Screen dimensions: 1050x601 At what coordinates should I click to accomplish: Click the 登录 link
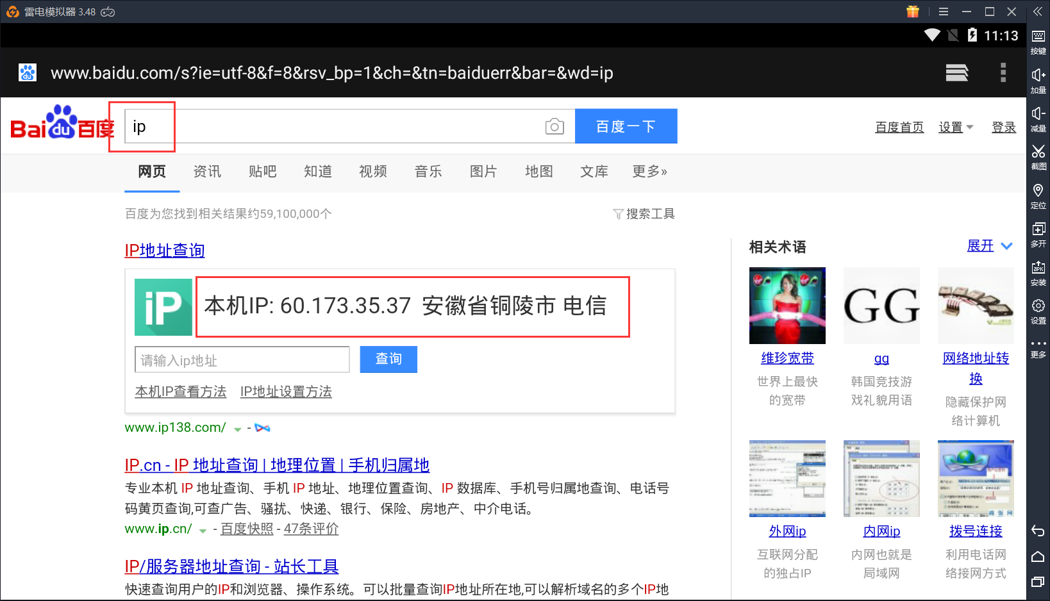tap(1004, 127)
